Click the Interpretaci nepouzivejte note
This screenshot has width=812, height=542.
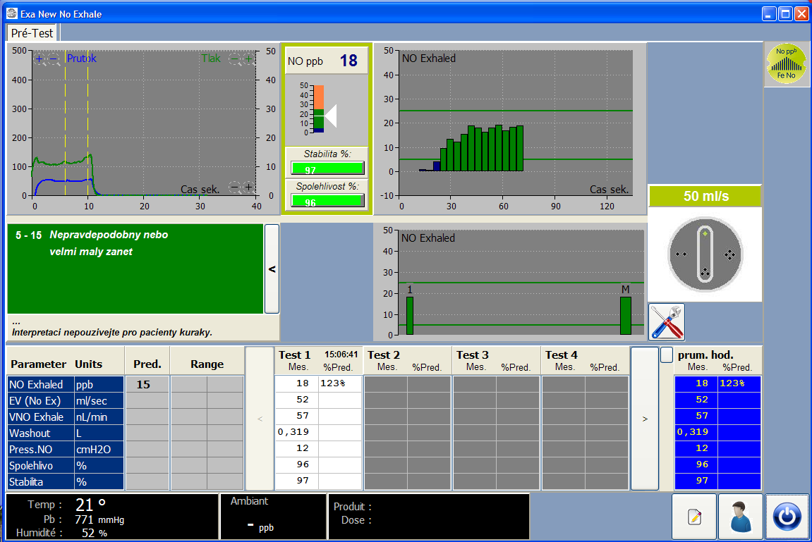[x=112, y=333]
